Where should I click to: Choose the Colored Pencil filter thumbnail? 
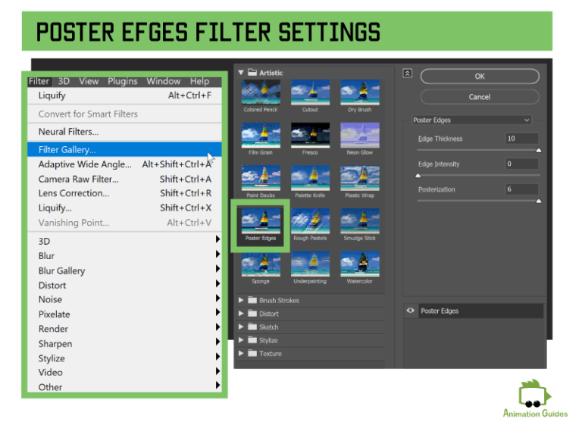pyautogui.click(x=260, y=92)
